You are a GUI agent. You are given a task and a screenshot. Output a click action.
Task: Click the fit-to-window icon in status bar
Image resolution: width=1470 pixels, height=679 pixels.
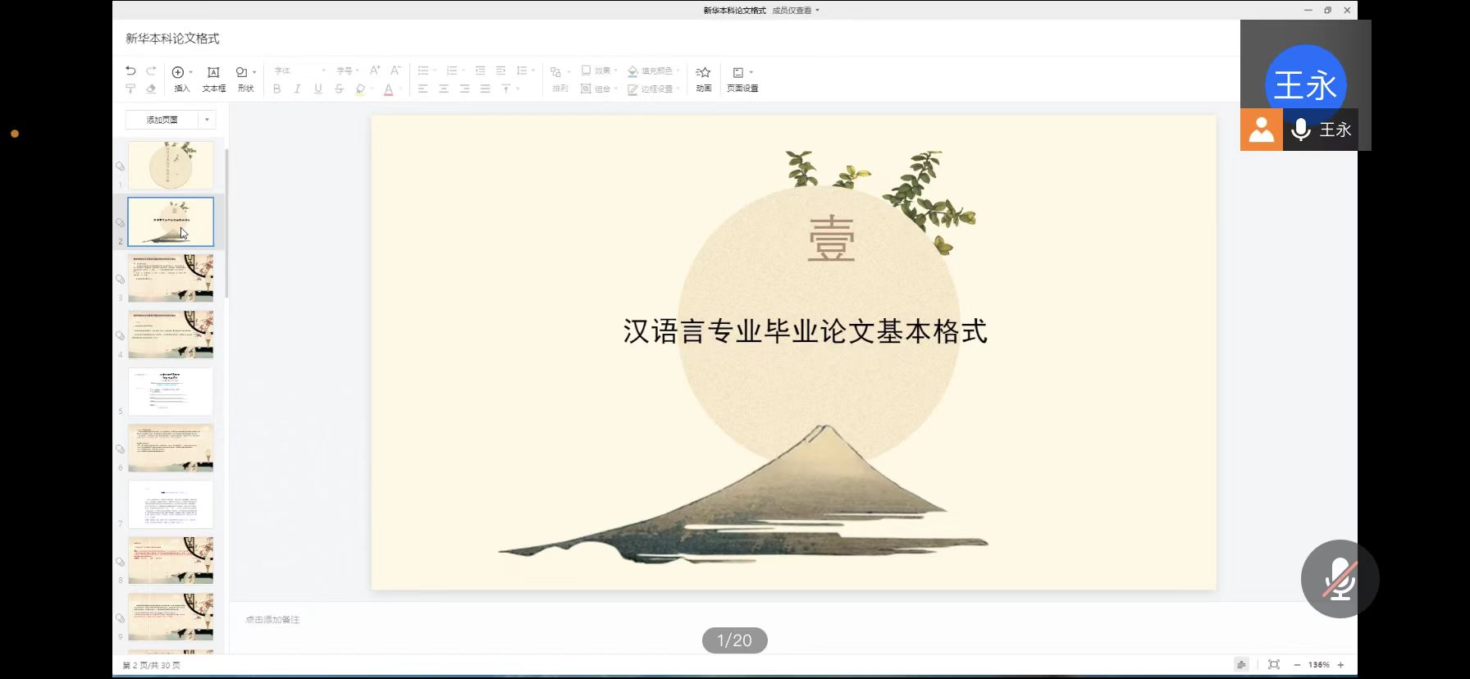[1274, 664]
